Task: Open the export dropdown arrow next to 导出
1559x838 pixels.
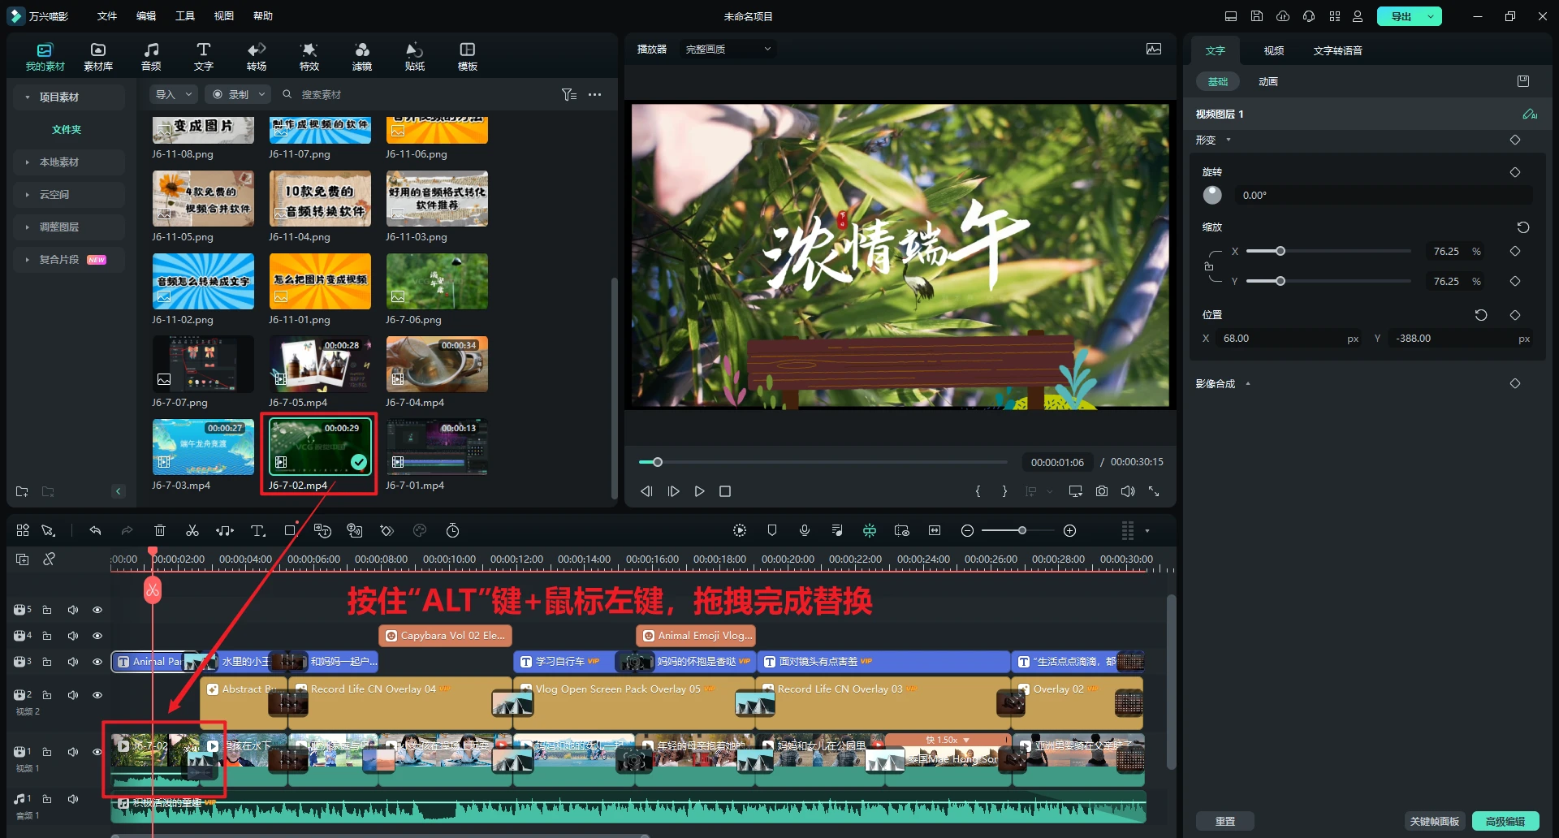Action: (1431, 16)
